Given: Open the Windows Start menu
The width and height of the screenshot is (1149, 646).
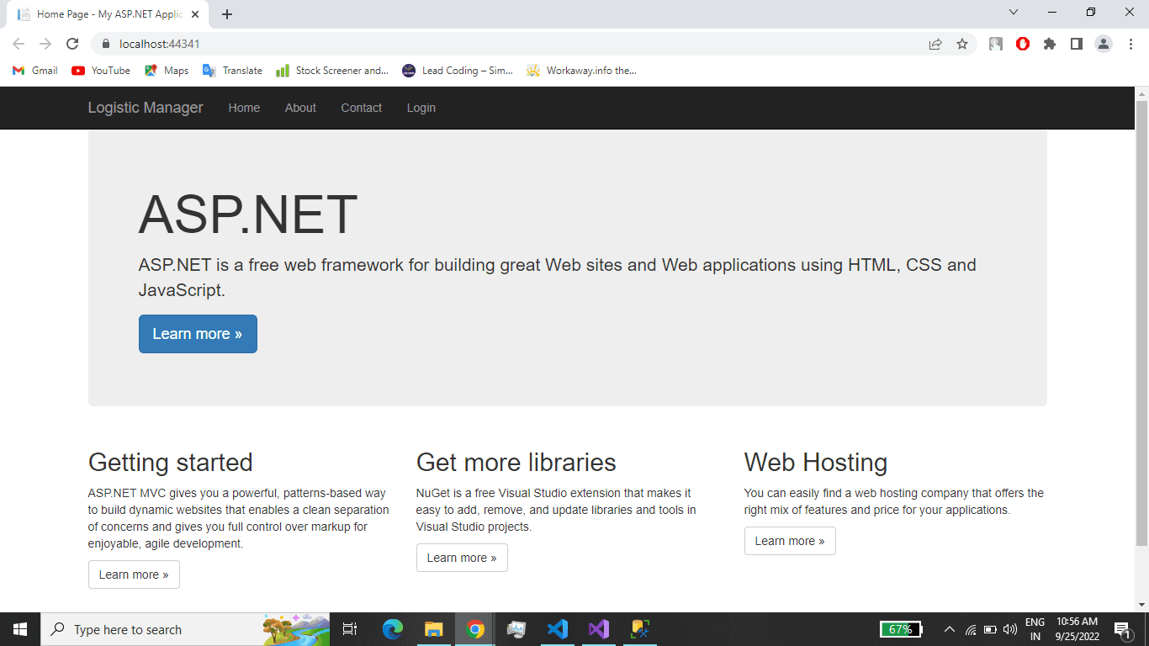Looking at the screenshot, I should (20, 629).
